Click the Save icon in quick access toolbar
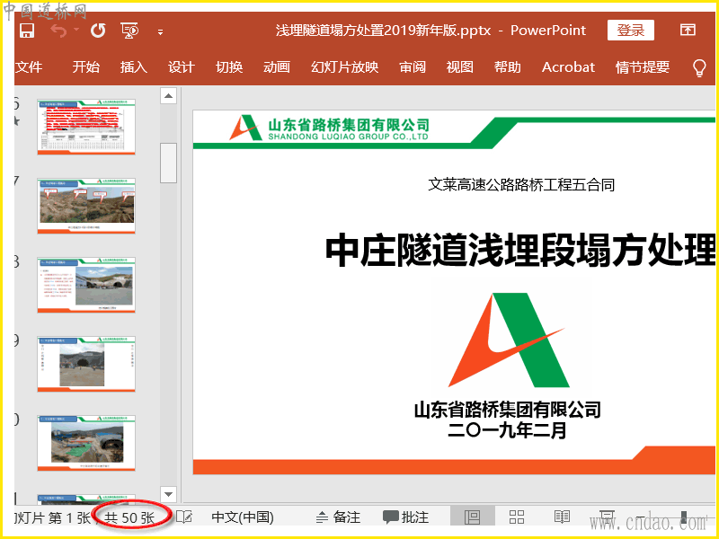Image resolution: width=719 pixels, height=539 pixels. pos(27,31)
